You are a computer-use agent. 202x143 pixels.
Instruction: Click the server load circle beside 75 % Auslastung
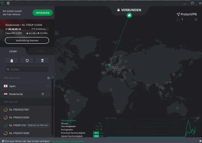click(47, 29)
